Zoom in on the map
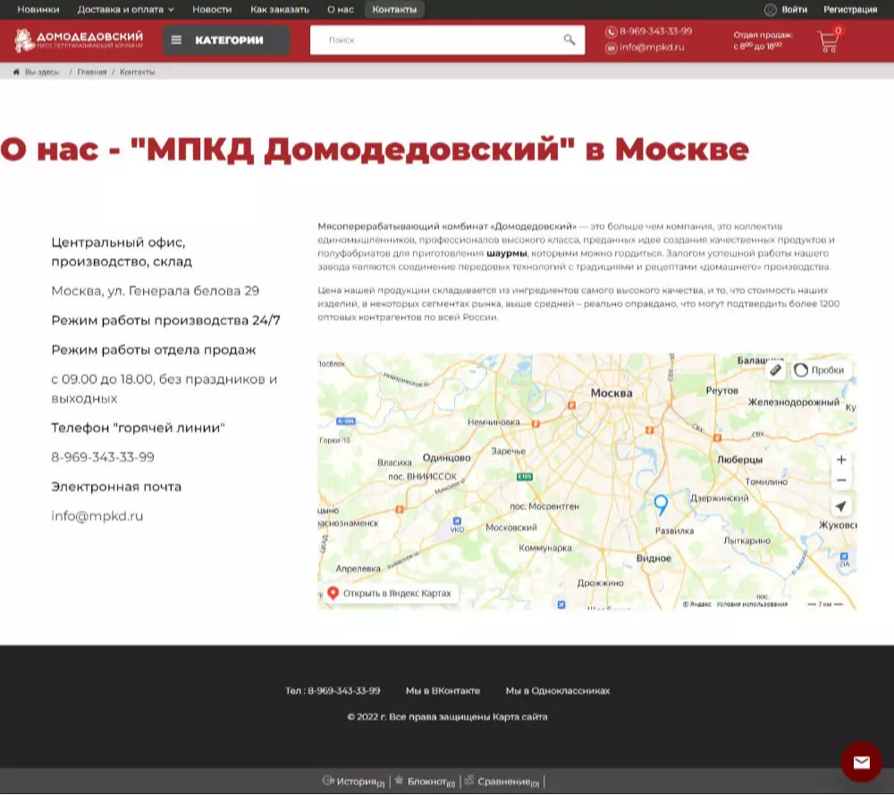This screenshot has width=894, height=795. pyautogui.click(x=841, y=460)
